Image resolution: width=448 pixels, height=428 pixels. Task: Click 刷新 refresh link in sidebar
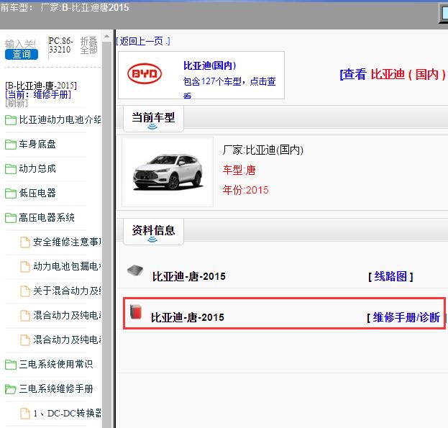(17, 103)
